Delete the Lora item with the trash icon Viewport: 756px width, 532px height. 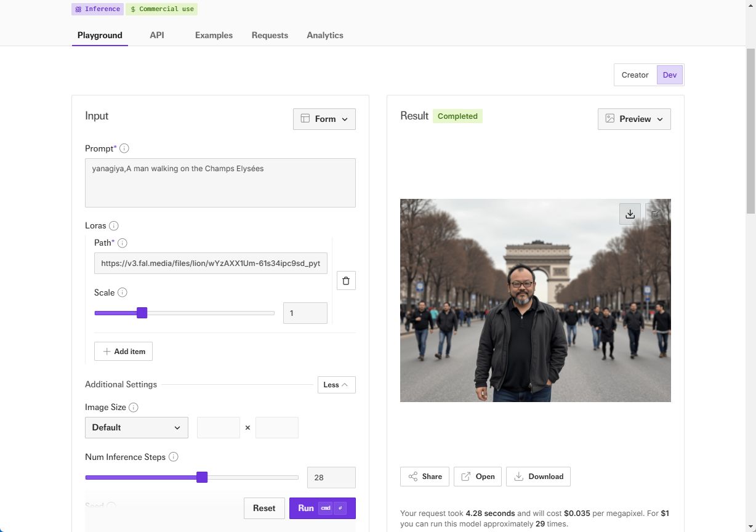click(x=346, y=281)
